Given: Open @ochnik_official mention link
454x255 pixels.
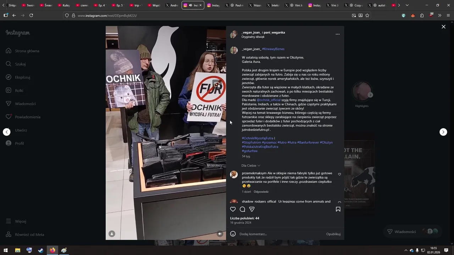Looking at the screenshot, I should 268,100.
